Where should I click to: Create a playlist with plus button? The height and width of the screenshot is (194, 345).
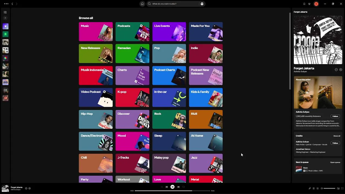tap(5, 18)
